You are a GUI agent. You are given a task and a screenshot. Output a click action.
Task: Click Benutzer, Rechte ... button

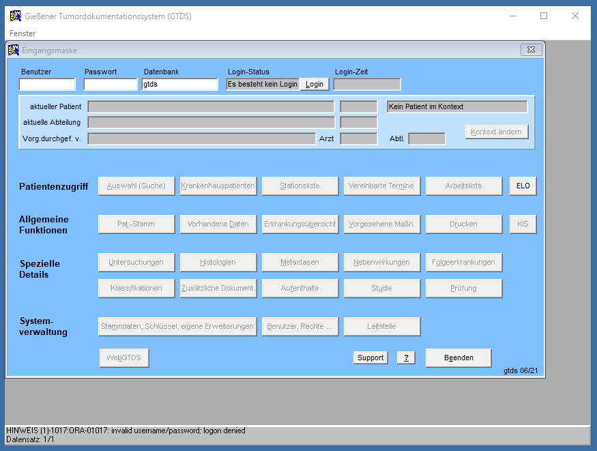tap(300, 327)
